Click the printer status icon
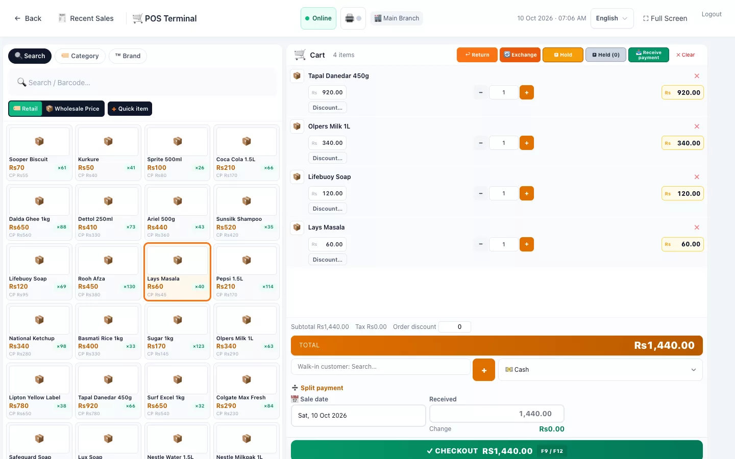Image resolution: width=735 pixels, height=459 pixels. [x=353, y=18]
